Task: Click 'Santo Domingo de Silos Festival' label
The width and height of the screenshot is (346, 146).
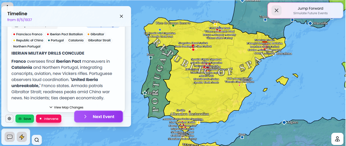Action: (193, 46)
